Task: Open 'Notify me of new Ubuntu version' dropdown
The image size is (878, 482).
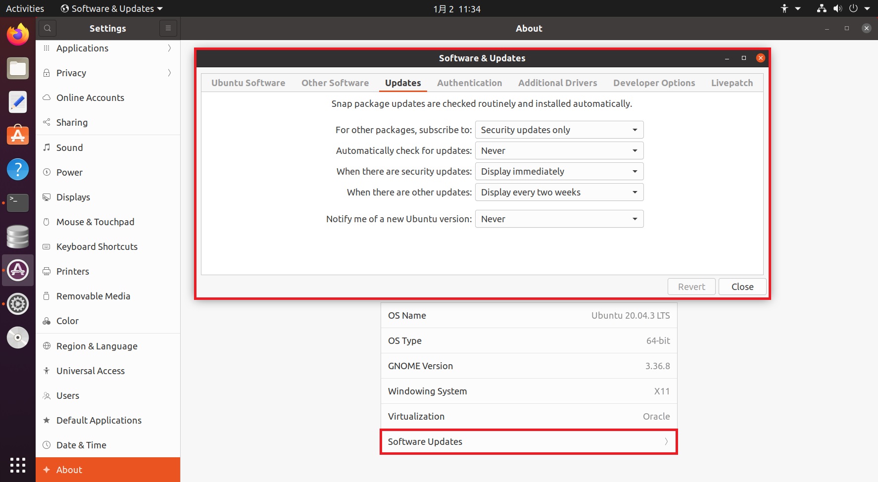Action: point(559,219)
